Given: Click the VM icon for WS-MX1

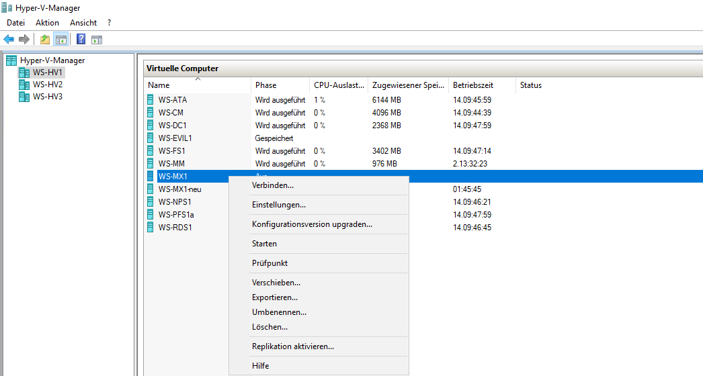Looking at the screenshot, I should (x=150, y=177).
